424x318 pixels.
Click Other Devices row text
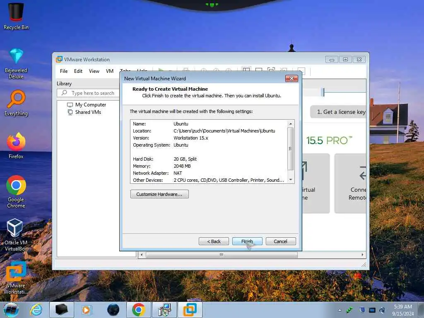[209, 180]
